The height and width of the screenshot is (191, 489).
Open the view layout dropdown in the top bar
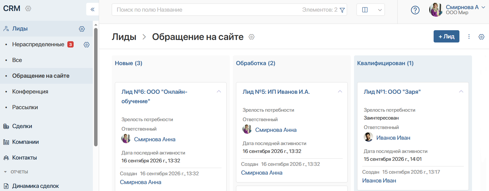(x=371, y=10)
